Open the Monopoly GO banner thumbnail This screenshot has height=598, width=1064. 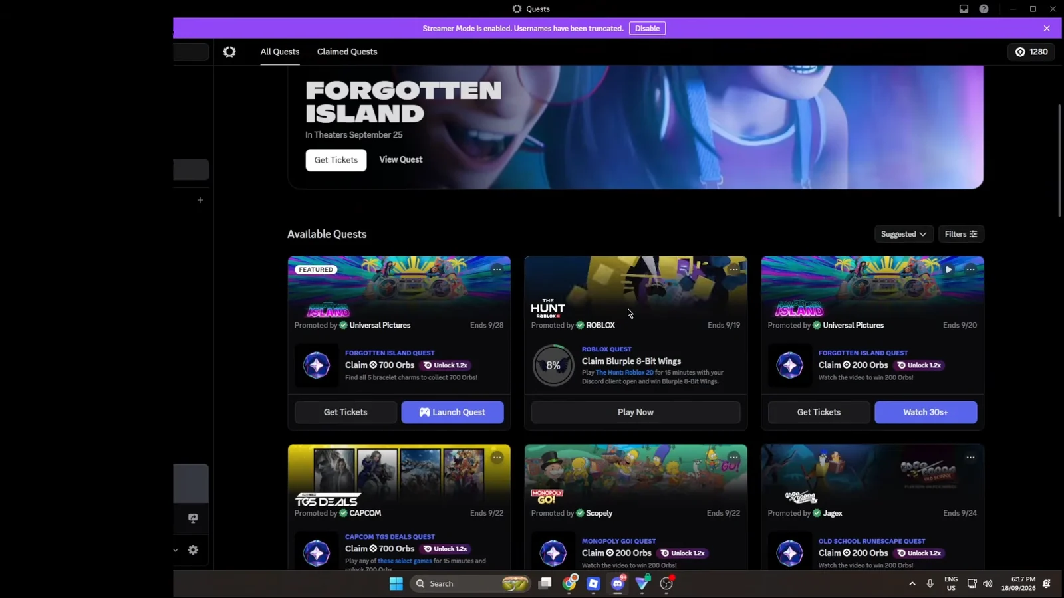636,476
